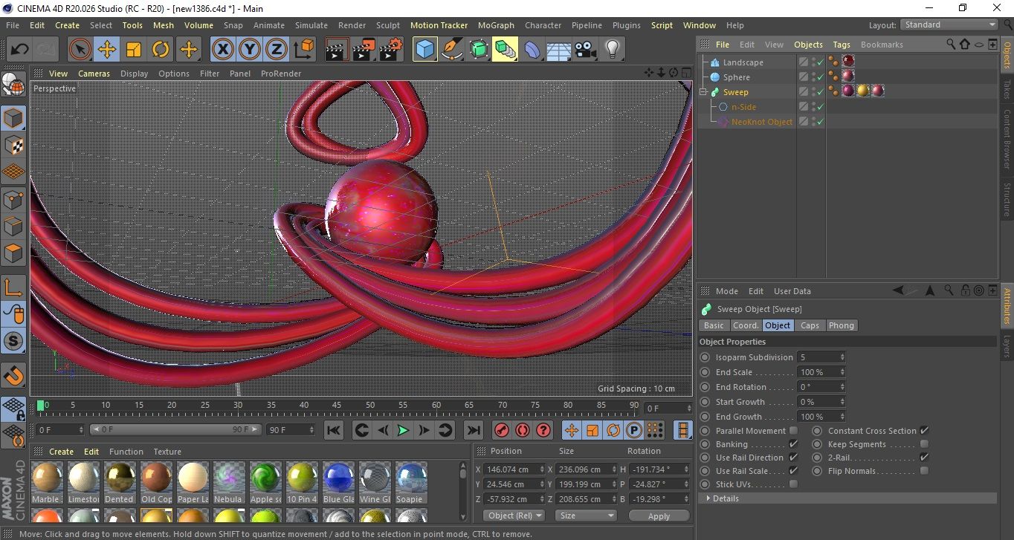Click the End Scale value field
Image resolution: width=1014 pixels, height=540 pixels.
(x=821, y=372)
